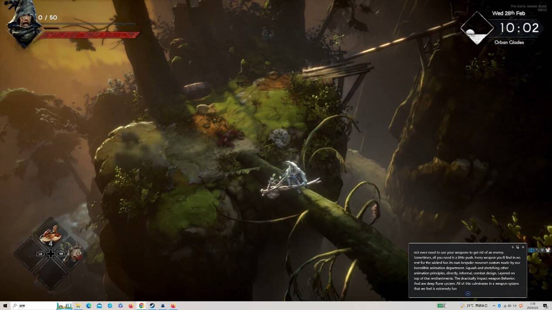Open the notification center icon
552x310 pixels.
[545, 306]
